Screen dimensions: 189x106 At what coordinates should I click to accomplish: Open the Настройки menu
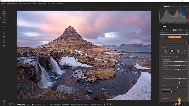click(42, 3)
